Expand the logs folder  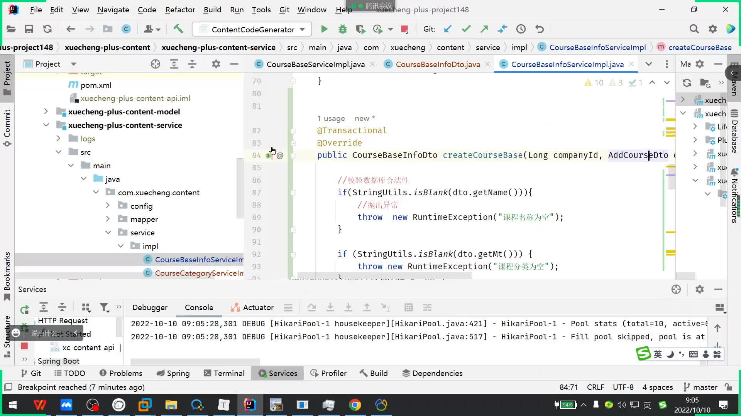(x=58, y=139)
